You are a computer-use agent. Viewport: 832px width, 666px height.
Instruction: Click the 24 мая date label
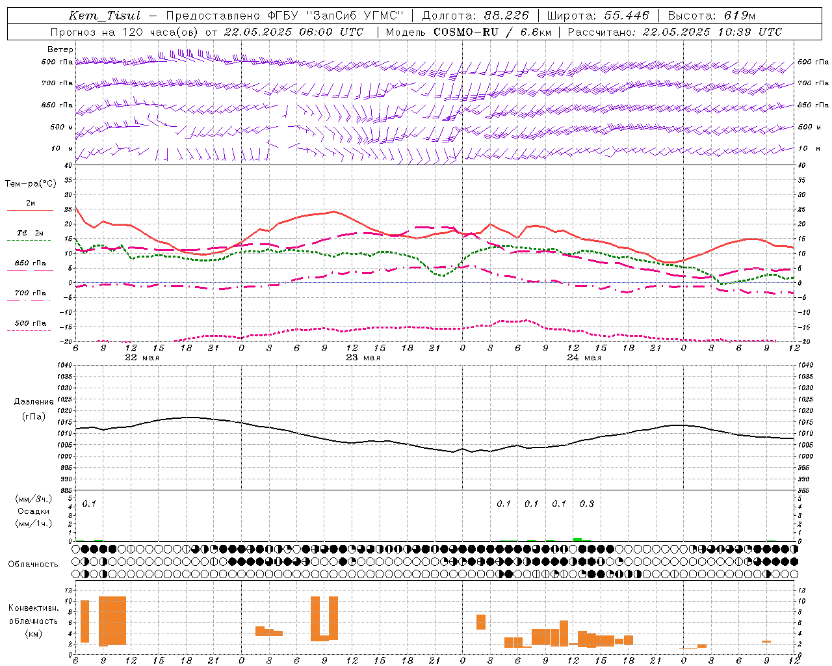[584, 358]
